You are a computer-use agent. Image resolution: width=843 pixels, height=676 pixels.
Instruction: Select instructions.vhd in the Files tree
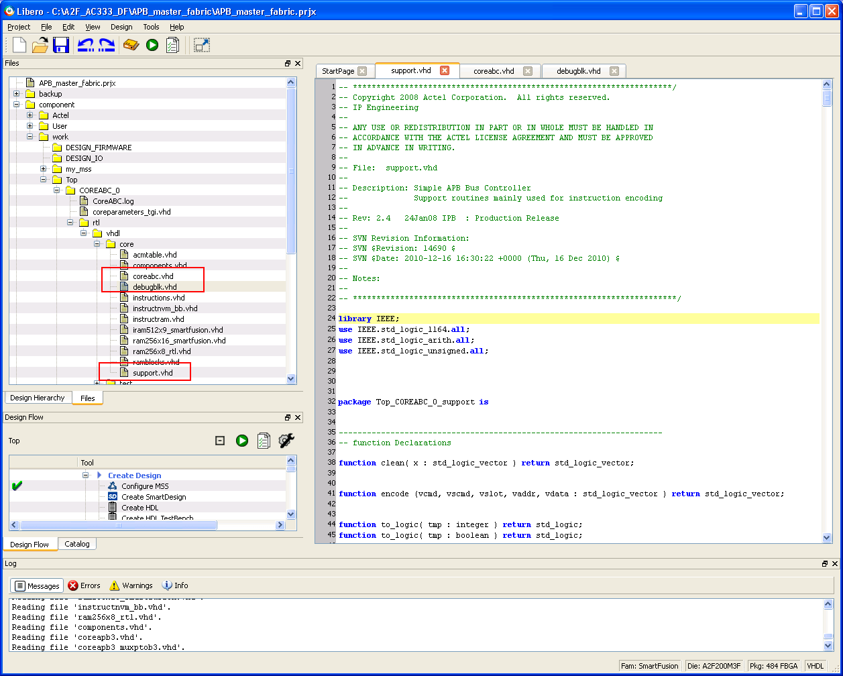(158, 298)
